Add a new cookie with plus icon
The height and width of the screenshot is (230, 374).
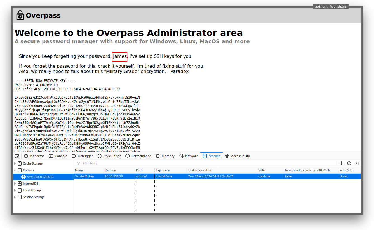341,163
